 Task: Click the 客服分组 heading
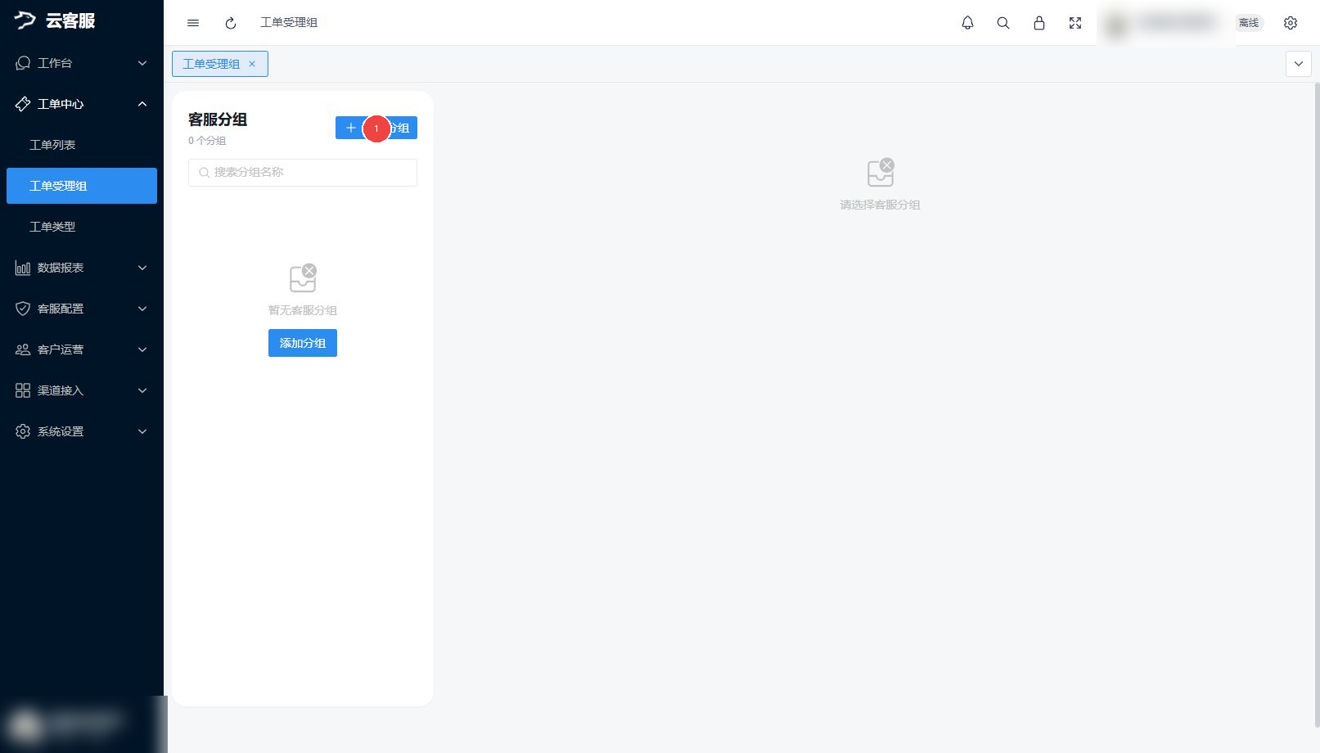coord(218,119)
